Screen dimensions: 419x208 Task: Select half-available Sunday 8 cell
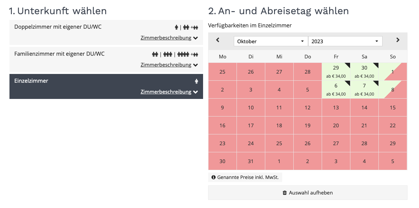click(393, 89)
